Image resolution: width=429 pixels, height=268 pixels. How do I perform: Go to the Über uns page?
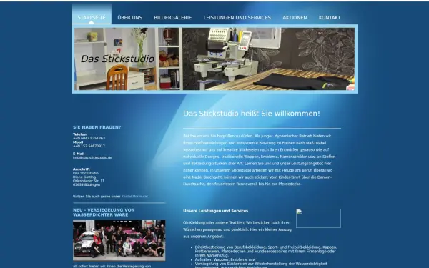pos(129,17)
